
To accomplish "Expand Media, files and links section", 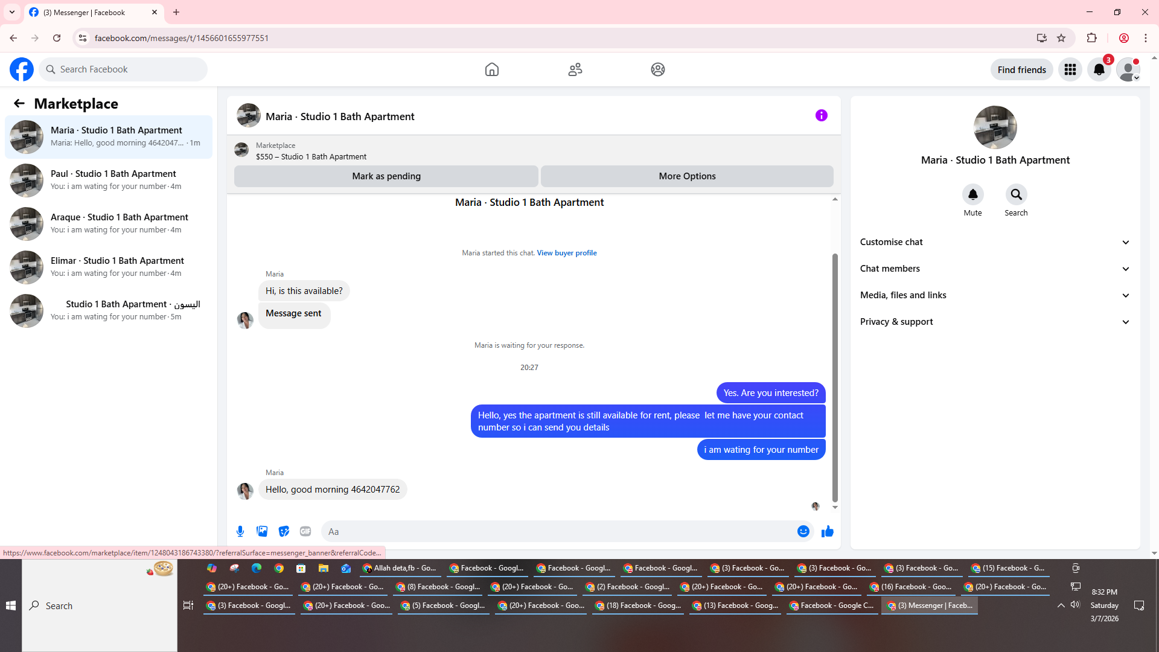I will (x=995, y=295).
